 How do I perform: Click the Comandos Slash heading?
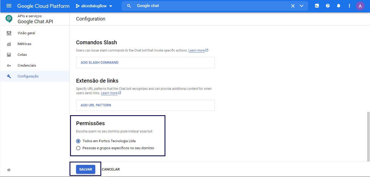coord(97,43)
